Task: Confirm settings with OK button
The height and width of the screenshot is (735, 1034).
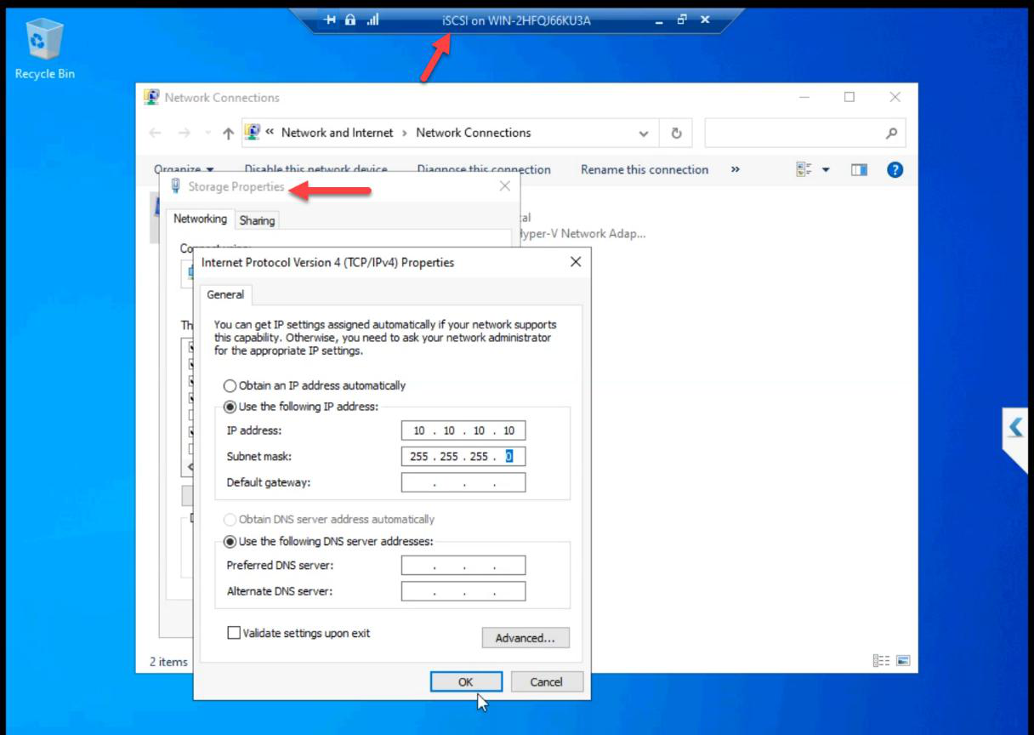Action: tap(466, 681)
